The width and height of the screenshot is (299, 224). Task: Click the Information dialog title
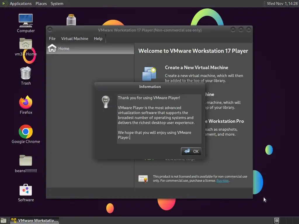click(x=150, y=87)
